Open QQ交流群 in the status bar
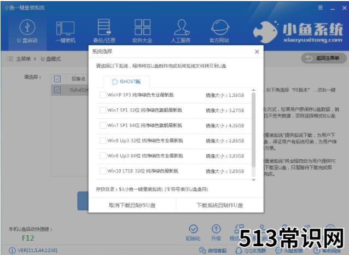The width and height of the screenshot is (349, 255). (251, 251)
